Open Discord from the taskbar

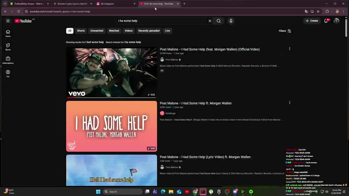[235, 192]
